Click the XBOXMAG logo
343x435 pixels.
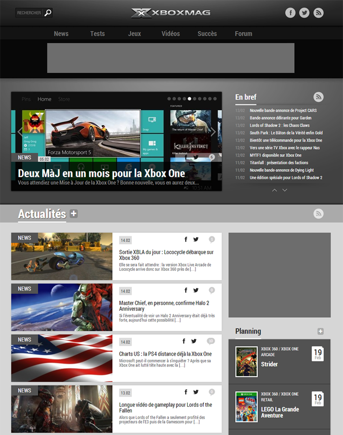171,13
